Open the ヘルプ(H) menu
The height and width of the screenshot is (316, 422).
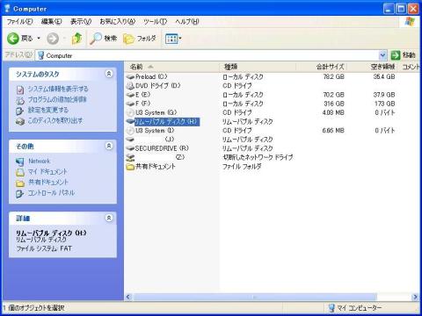click(187, 21)
